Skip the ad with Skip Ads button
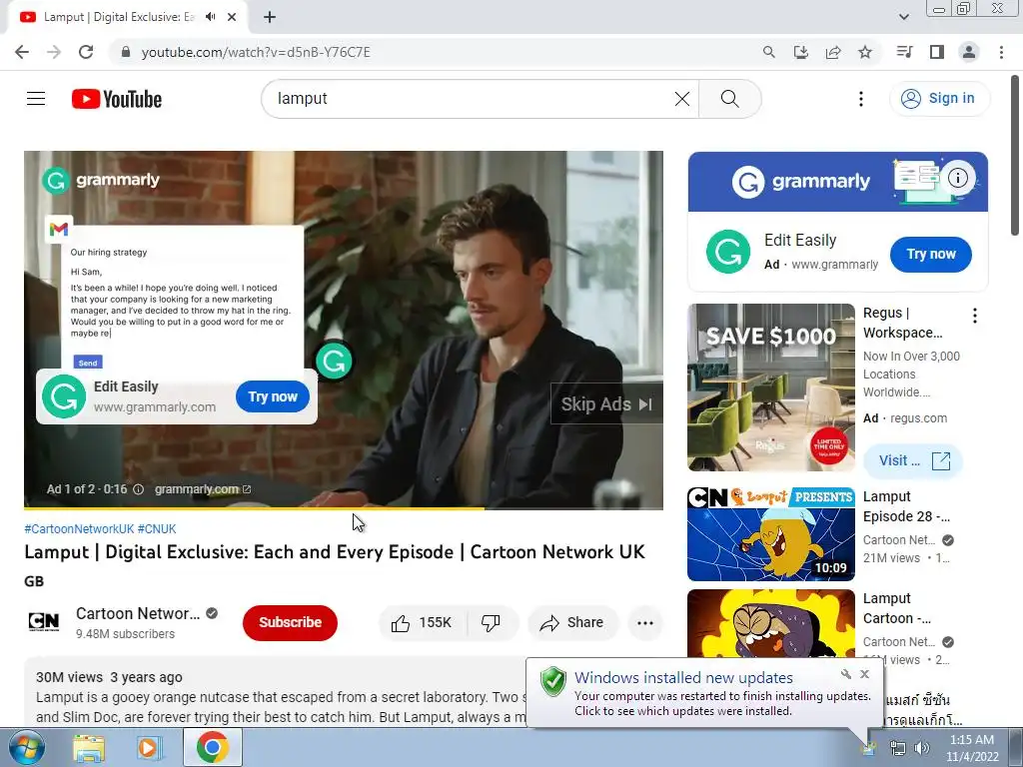The height and width of the screenshot is (767, 1023). (606, 403)
